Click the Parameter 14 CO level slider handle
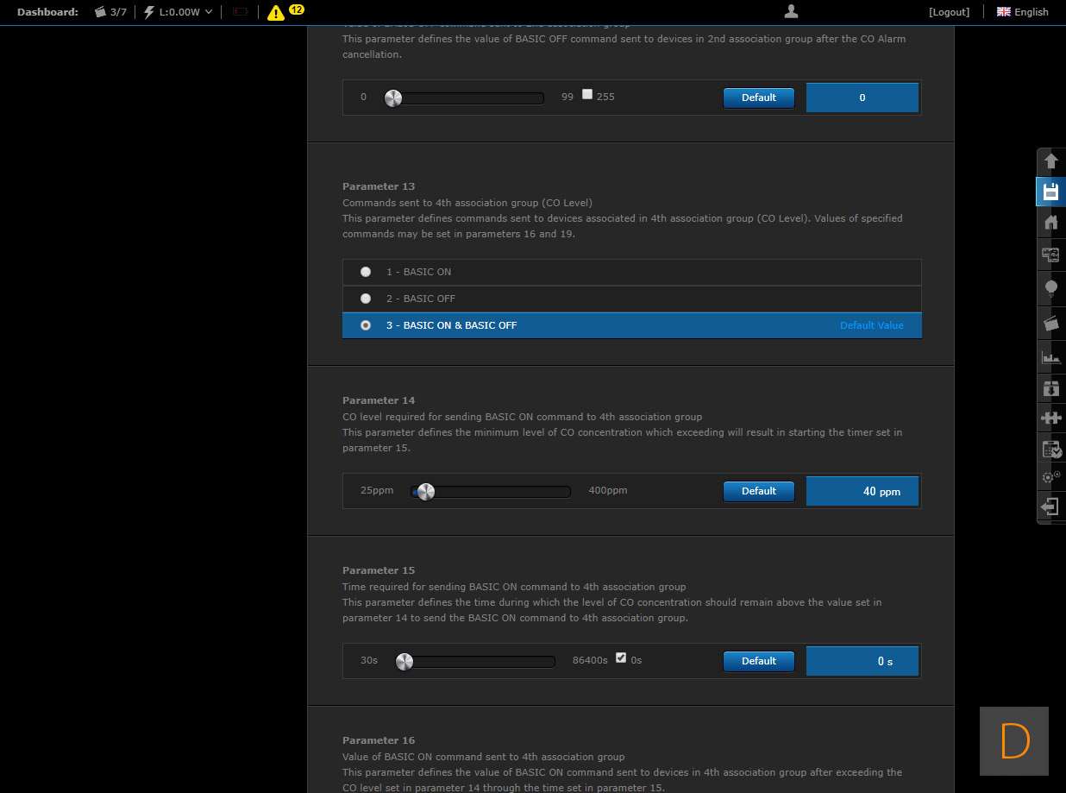1066x793 pixels. click(425, 492)
